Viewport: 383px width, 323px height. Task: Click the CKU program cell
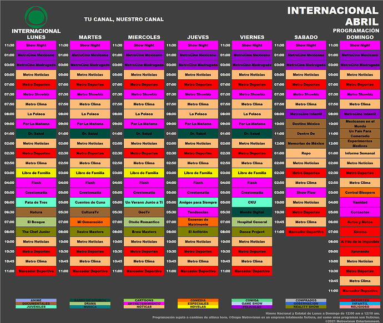252,203
